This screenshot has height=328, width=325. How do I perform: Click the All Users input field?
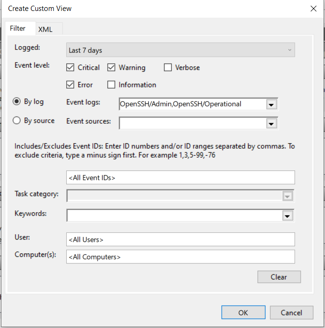pos(181,239)
